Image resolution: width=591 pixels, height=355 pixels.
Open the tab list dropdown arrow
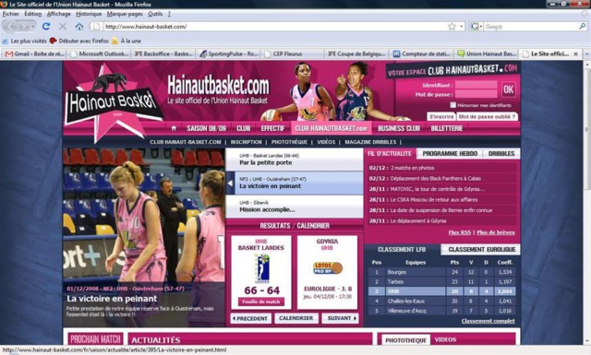tap(586, 54)
